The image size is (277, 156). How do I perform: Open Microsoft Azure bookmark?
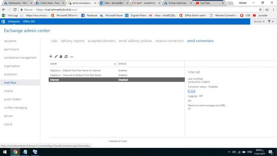pos(111,16)
